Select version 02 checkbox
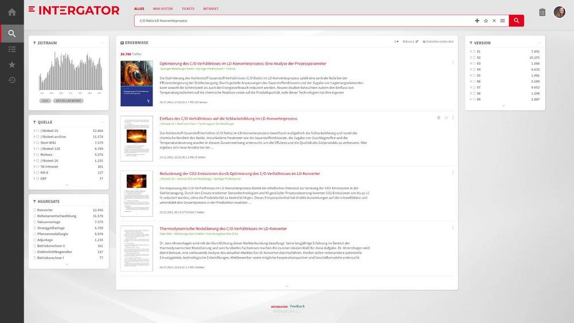This screenshot has width=574, height=323. [474, 57]
